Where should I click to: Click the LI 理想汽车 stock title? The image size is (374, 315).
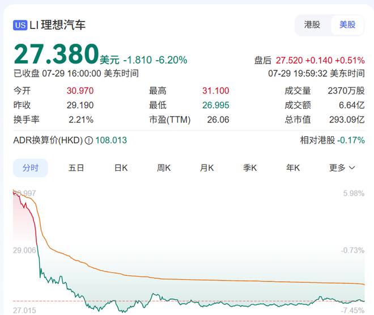[58, 25]
